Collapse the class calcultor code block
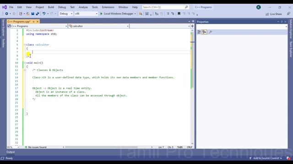293x164 pixels. (25, 45)
